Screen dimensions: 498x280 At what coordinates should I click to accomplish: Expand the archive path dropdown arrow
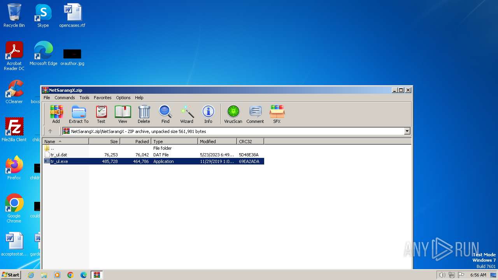[407, 131]
